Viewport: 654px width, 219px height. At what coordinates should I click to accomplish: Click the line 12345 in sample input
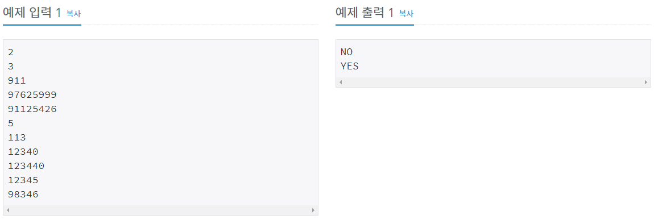(23, 180)
